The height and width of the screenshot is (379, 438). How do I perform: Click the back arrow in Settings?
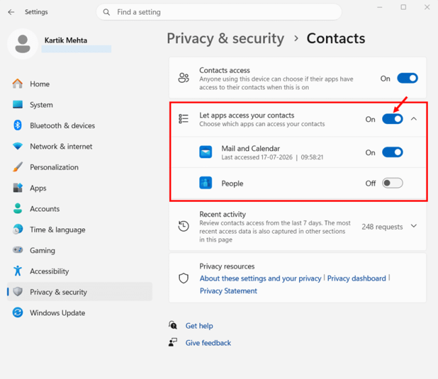tap(11, 12)
